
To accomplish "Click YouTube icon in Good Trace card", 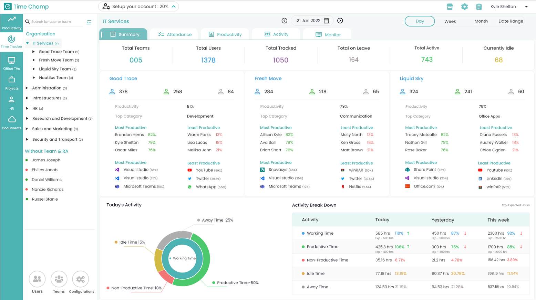I will [189, 170].
